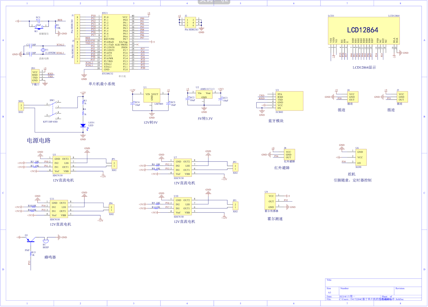This screenshot has width=428, height=307.
Task: Click the '蓝牙模块' label
Action: click(276, 121)
